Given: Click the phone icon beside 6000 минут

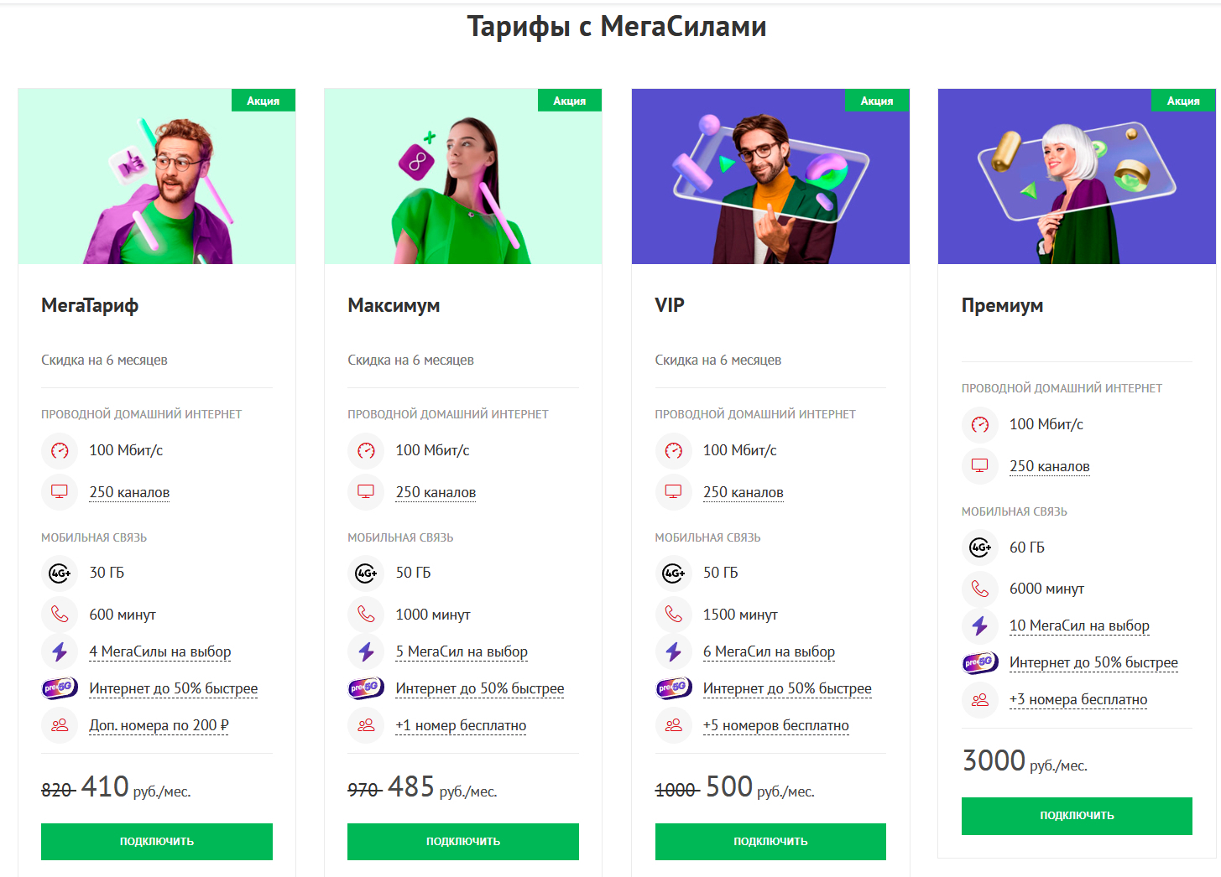Looking at the screenshot, I should pyautogui.click(x=980, y=589).
